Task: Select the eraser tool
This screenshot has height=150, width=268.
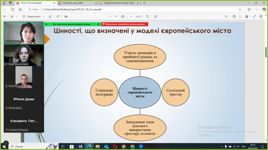Action: click(x=50, y=16)
